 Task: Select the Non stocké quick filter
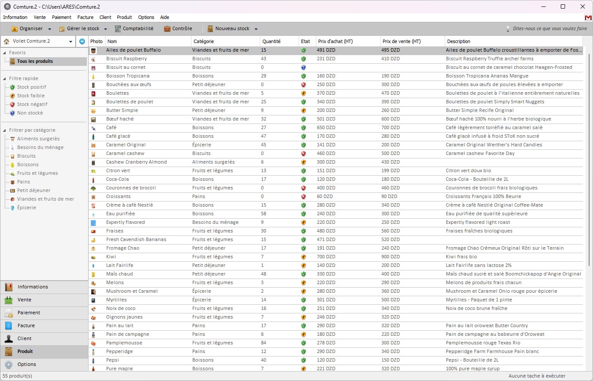(30, 113)
